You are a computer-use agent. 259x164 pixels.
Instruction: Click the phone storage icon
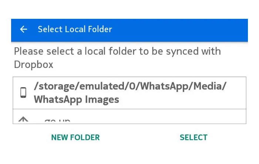[x=23, y=93]
